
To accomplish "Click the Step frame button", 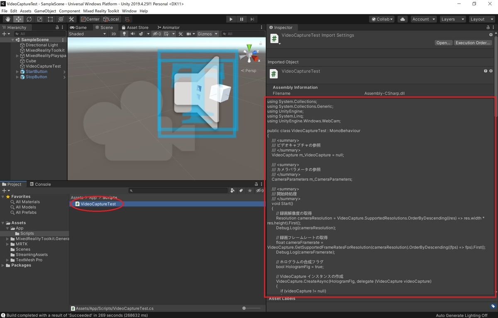I will coord(252,19).
